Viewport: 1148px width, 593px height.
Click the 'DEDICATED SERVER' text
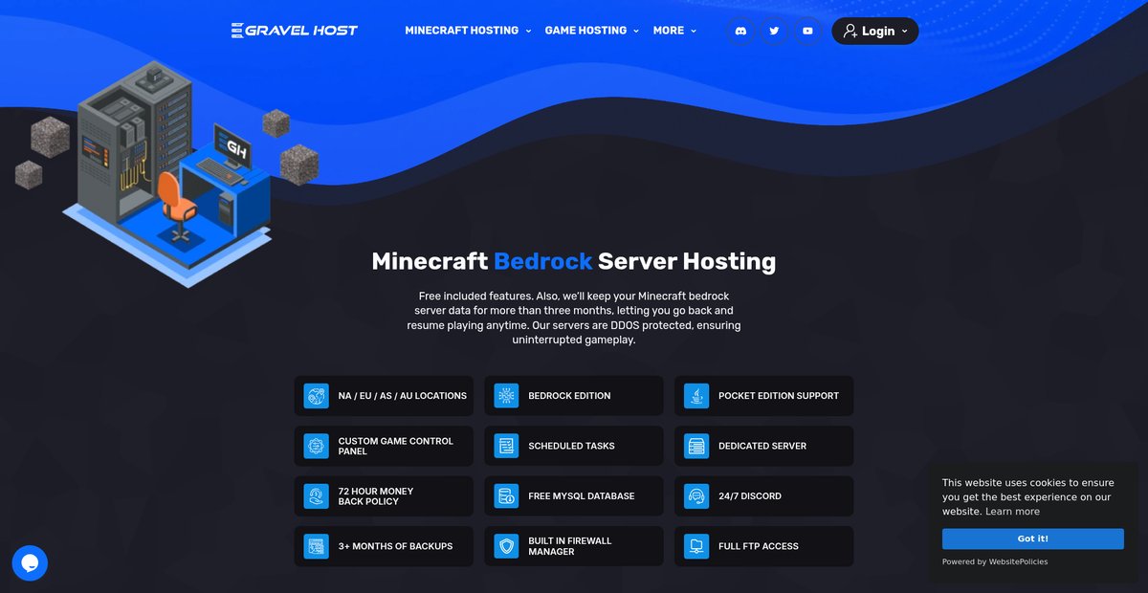(762, 446)
